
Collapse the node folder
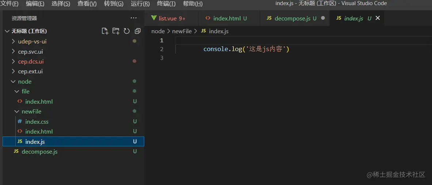[x=73, y=81]
